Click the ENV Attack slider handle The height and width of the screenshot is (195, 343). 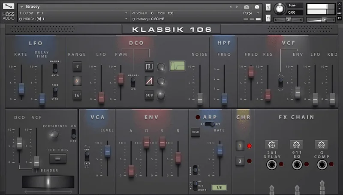click(x=131, y=171)
